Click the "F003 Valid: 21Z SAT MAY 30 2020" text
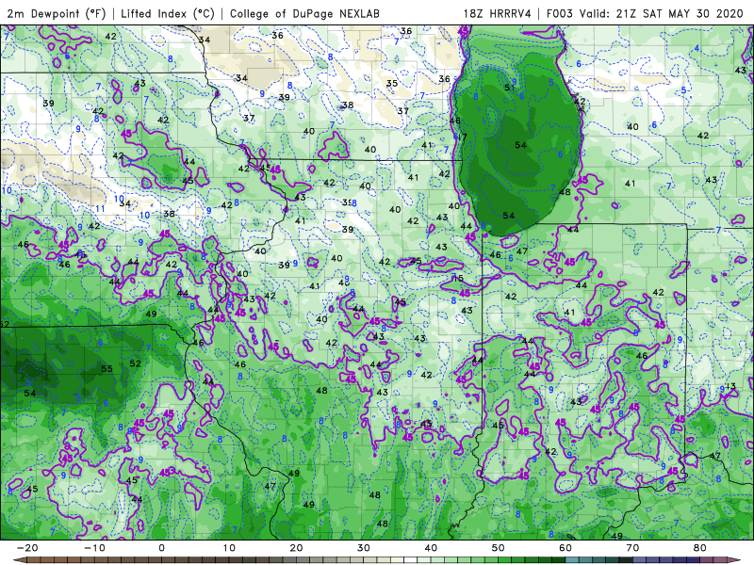This screenshot has width=754, height=565. tap(645, 13)
